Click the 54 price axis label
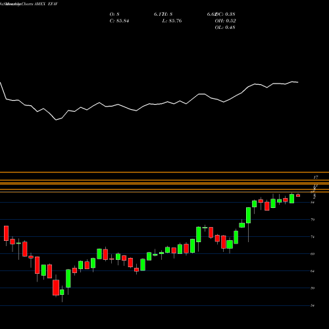 pos(313,305)
